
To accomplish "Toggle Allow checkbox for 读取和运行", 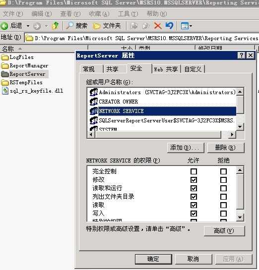I will 194,188.
